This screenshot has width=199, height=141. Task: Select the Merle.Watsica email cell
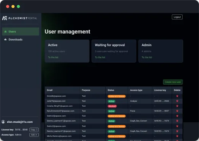(x=59, y=136)
